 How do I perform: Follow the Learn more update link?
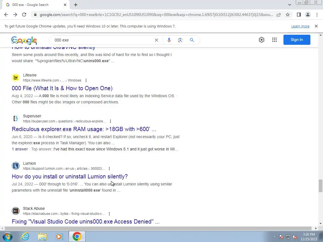[300, 26]
